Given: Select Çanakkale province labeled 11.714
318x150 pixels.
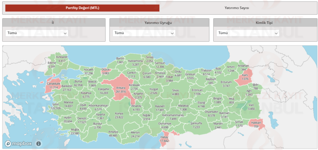Looking at the screenshot, I should [x=53, y=85].
